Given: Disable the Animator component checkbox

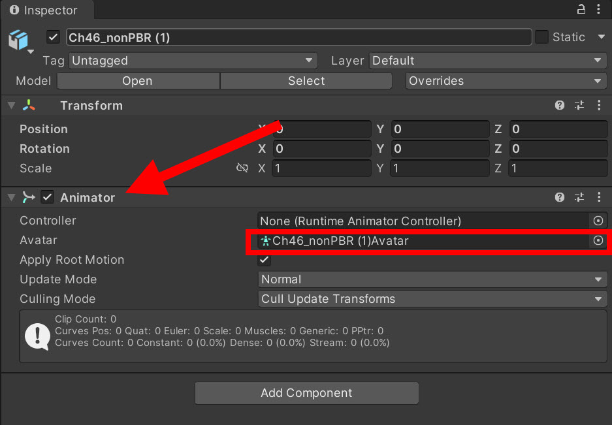Looking at the screenshot, I should point(47,197).
